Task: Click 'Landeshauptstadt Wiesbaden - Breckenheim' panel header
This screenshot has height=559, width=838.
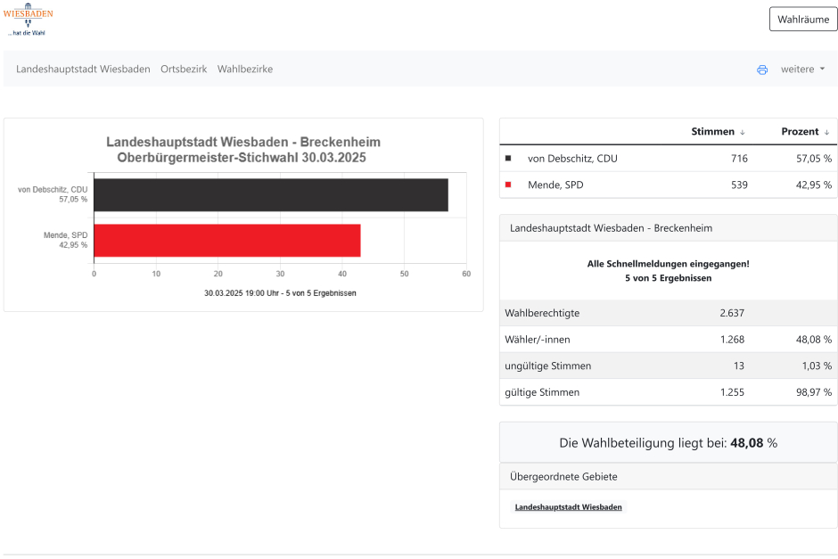Action: tap(611, 228)
